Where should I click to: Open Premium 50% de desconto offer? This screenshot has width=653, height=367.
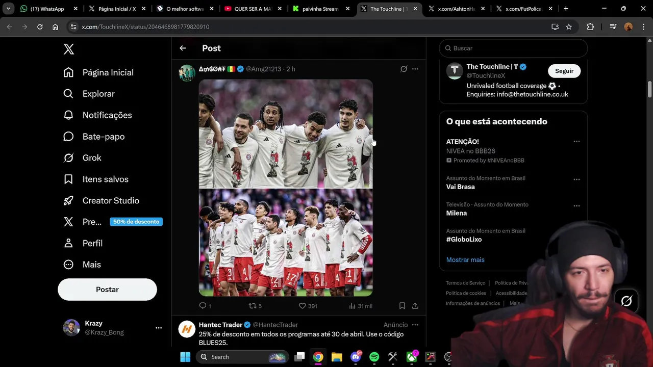pos(113,222)
